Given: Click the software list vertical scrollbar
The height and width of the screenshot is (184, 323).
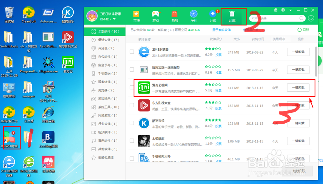Looking at the screenshot, I should click(316, 61).
